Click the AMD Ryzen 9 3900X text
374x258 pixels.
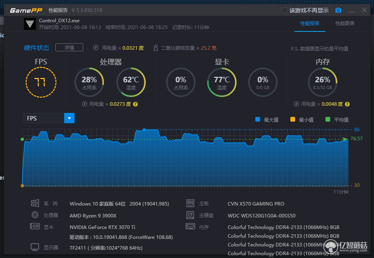93,216
